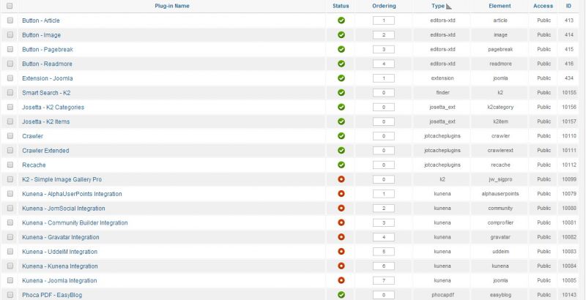Enable Kunena - Joomla Integration status icon
The height and width of the screenshot is (300, 586).
[x=341, y=280]
